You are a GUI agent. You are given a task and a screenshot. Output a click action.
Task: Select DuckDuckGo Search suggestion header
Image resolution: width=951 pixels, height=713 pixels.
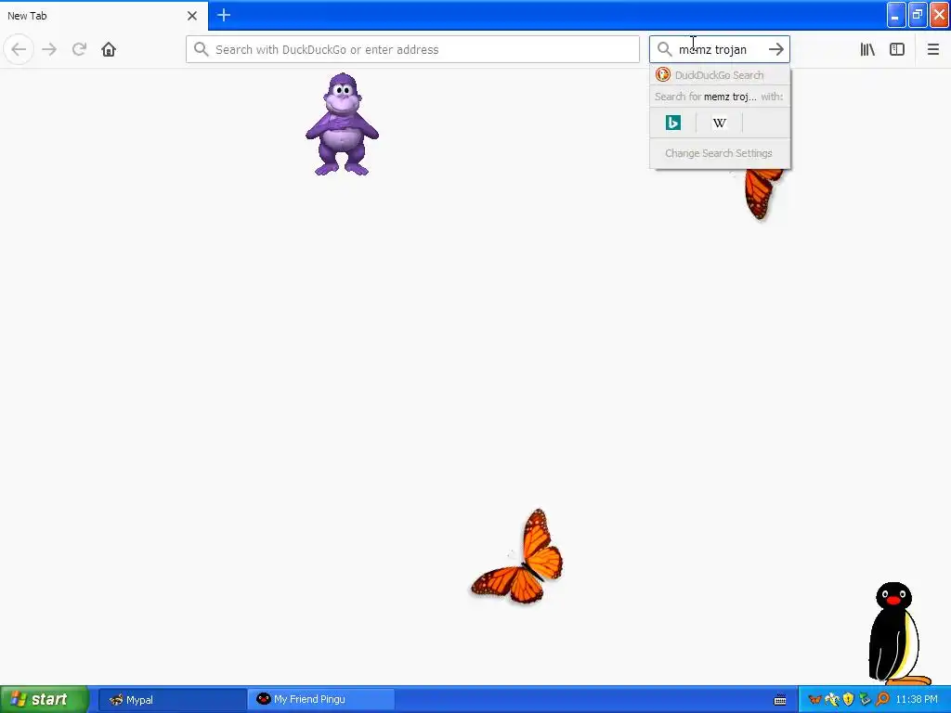click(720, 75)
